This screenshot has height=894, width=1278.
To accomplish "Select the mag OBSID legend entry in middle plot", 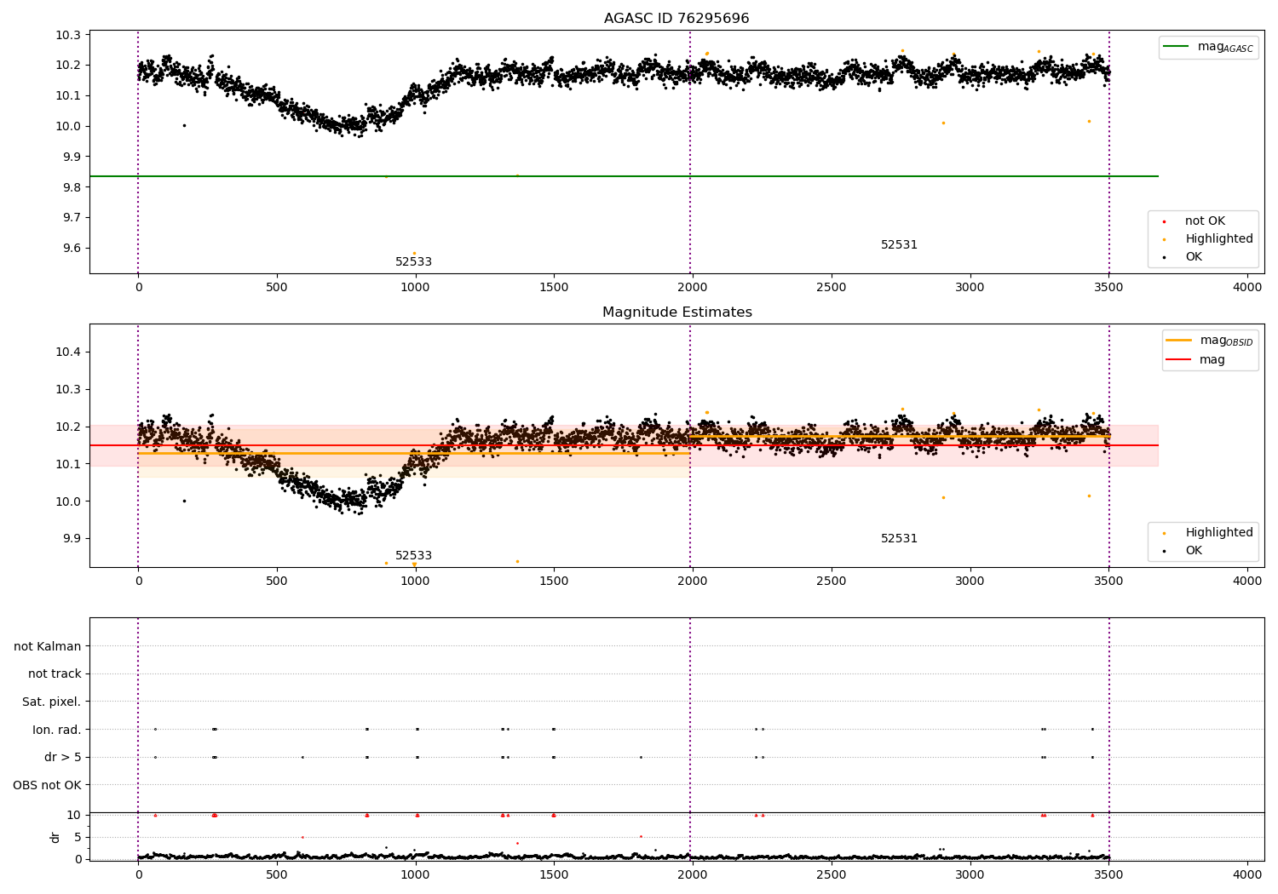I will click(1210, 341).
